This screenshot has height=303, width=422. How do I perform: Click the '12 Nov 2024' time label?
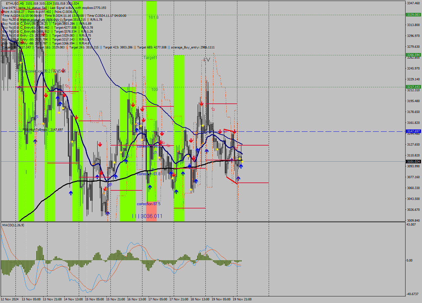coord(10,299)
